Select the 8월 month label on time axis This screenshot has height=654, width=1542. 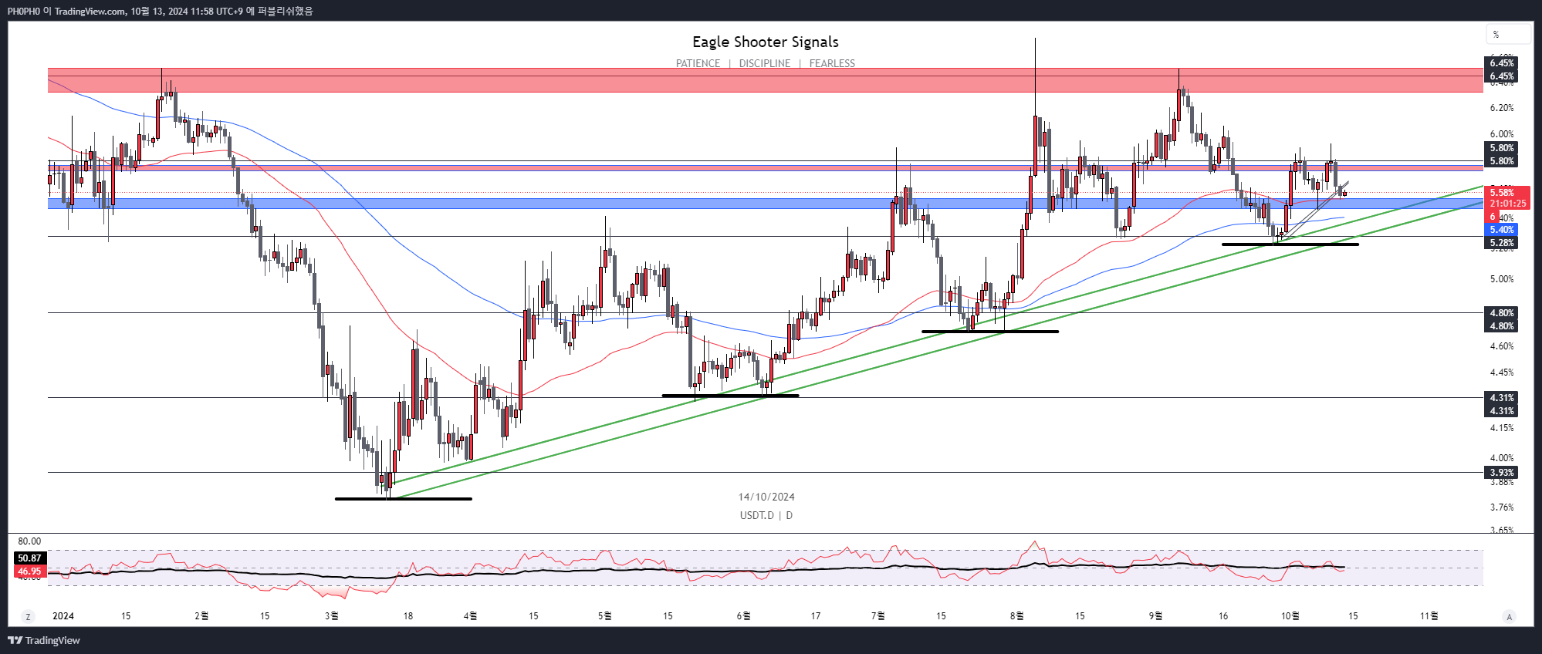(x=1016, y=616)
